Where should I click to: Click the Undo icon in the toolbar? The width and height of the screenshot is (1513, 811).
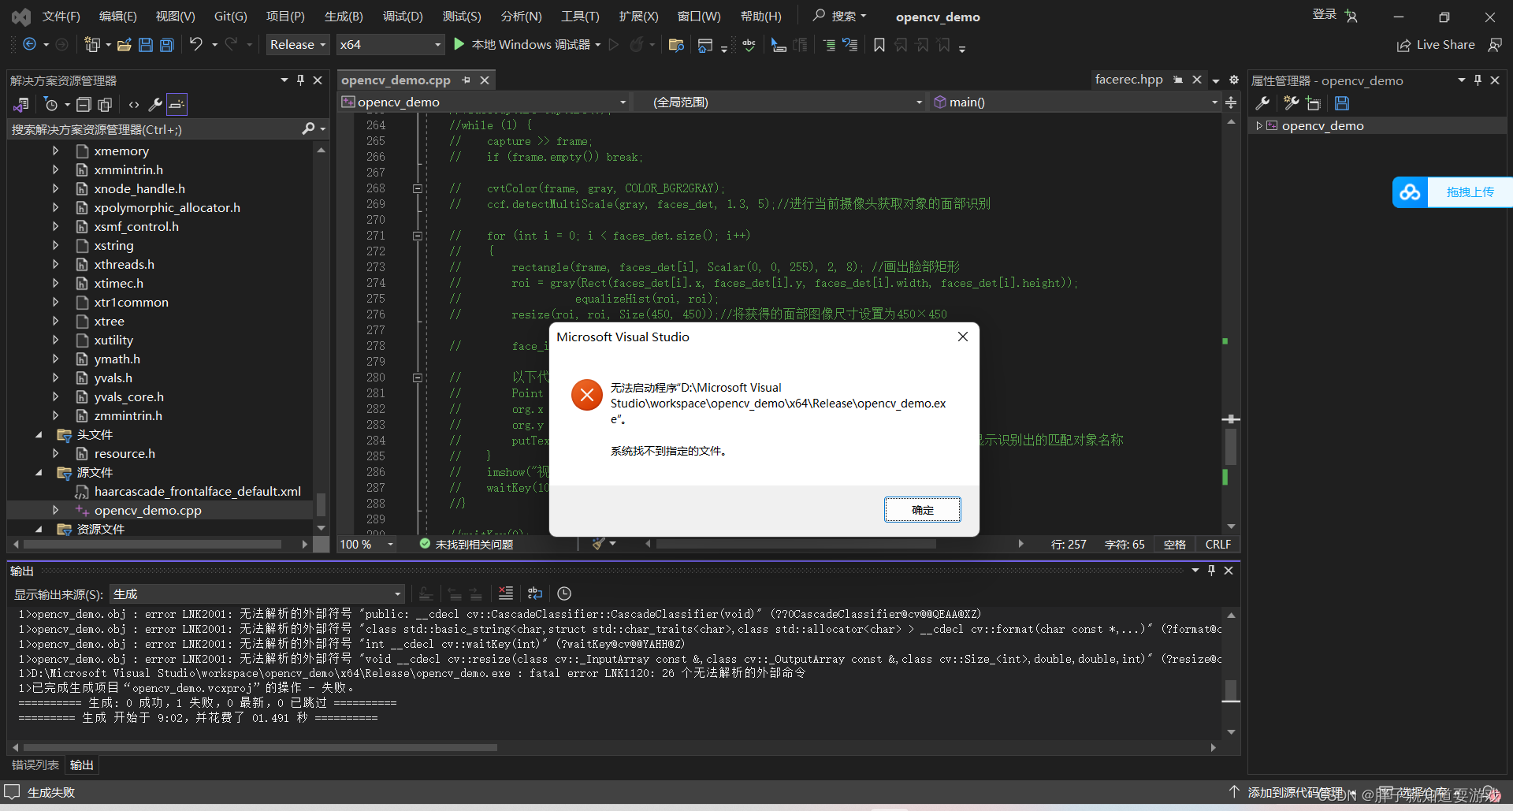(196, 45)
